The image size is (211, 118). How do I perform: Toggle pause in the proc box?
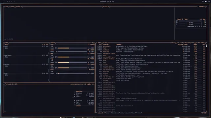(173, 43)
